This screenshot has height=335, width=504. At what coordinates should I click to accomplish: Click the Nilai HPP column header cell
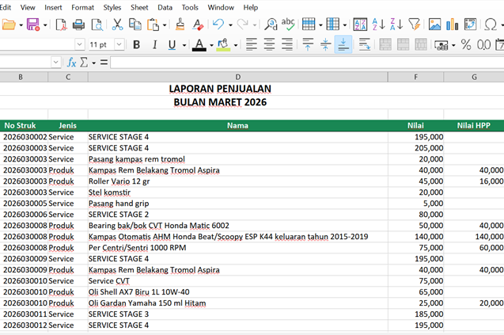coord(473,125)
